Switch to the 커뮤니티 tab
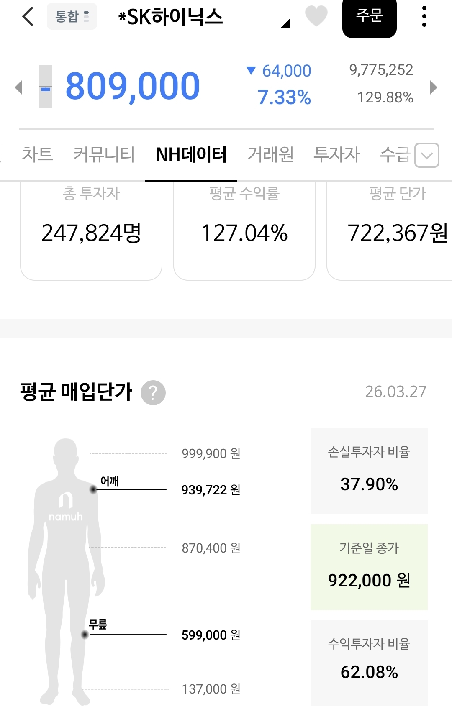Viewport: 452px width, 727px height. (104, 154)
